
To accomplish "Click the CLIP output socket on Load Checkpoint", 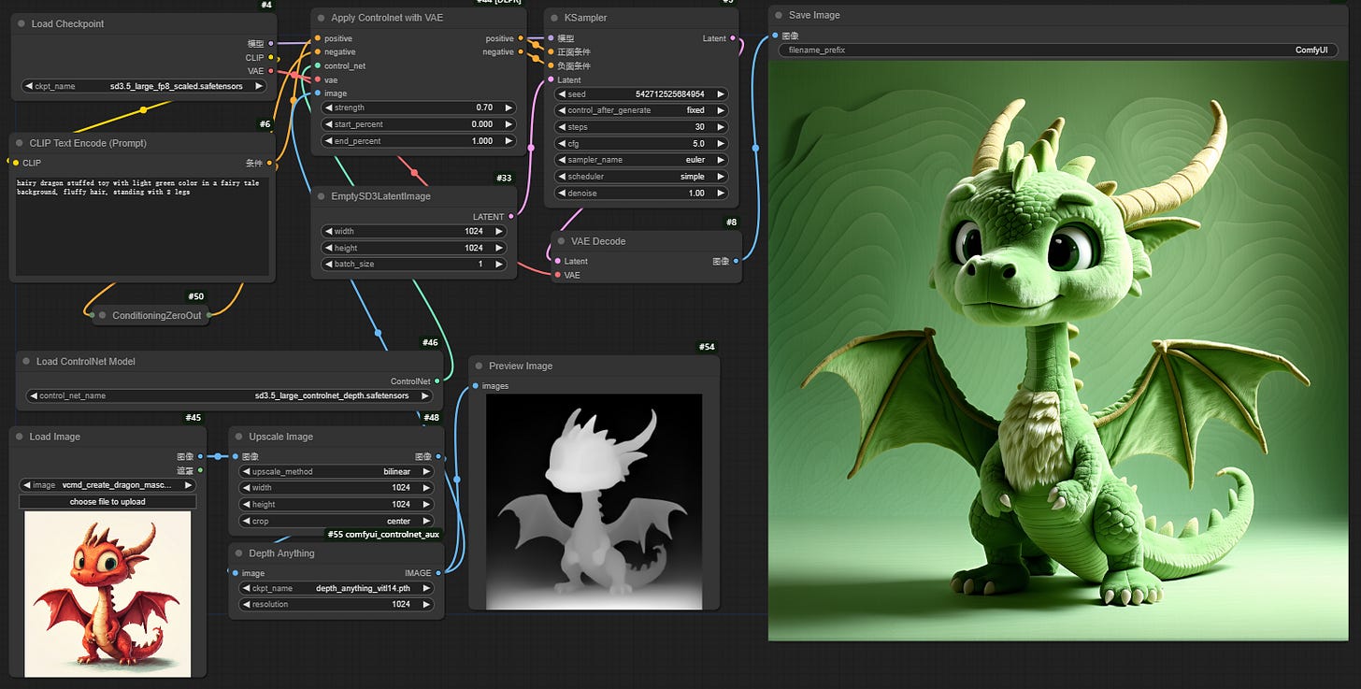I will pyautogui.click(x=271, y=57).
